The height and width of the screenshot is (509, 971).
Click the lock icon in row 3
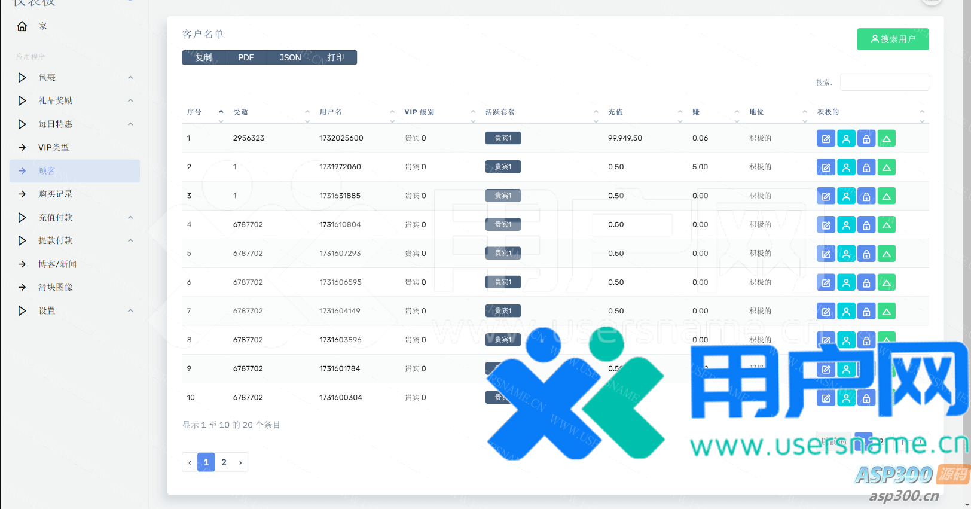[x=866, y=196]
